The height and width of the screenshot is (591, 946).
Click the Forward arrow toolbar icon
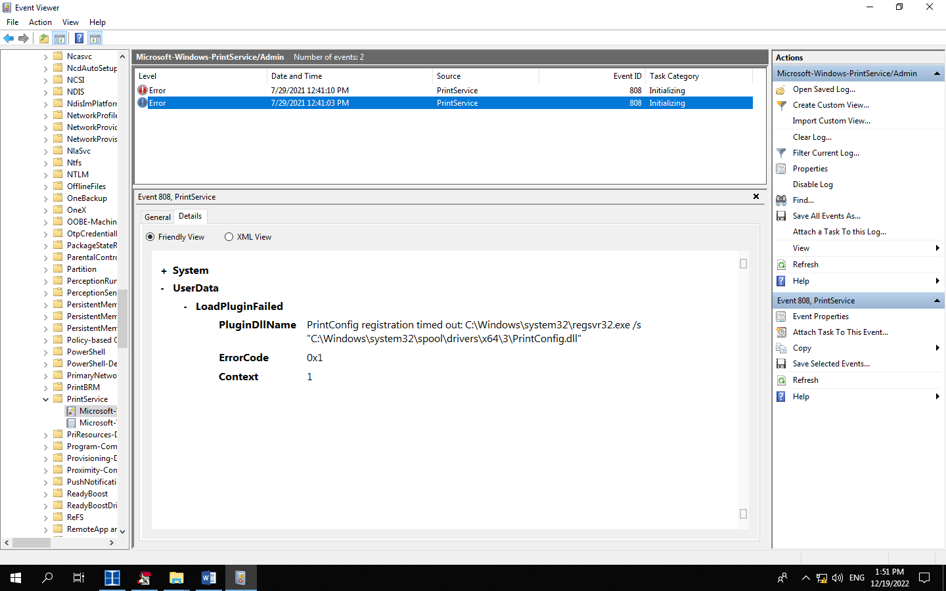[x=24, y=39]
